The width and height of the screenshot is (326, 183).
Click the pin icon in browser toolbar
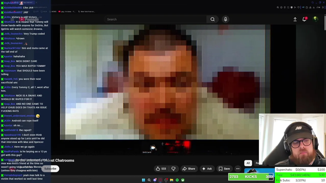(x=285, y=7)
